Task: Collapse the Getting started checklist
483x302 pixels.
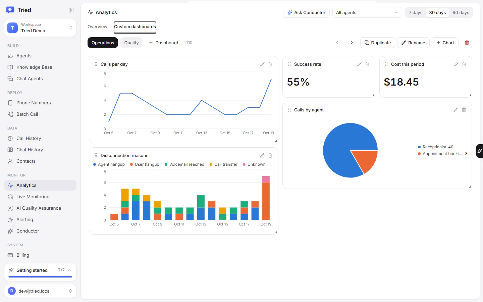Action: pos(70,270)
